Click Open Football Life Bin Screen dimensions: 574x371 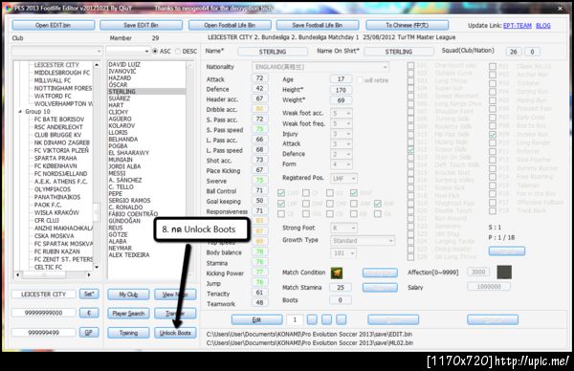(230, 25)
